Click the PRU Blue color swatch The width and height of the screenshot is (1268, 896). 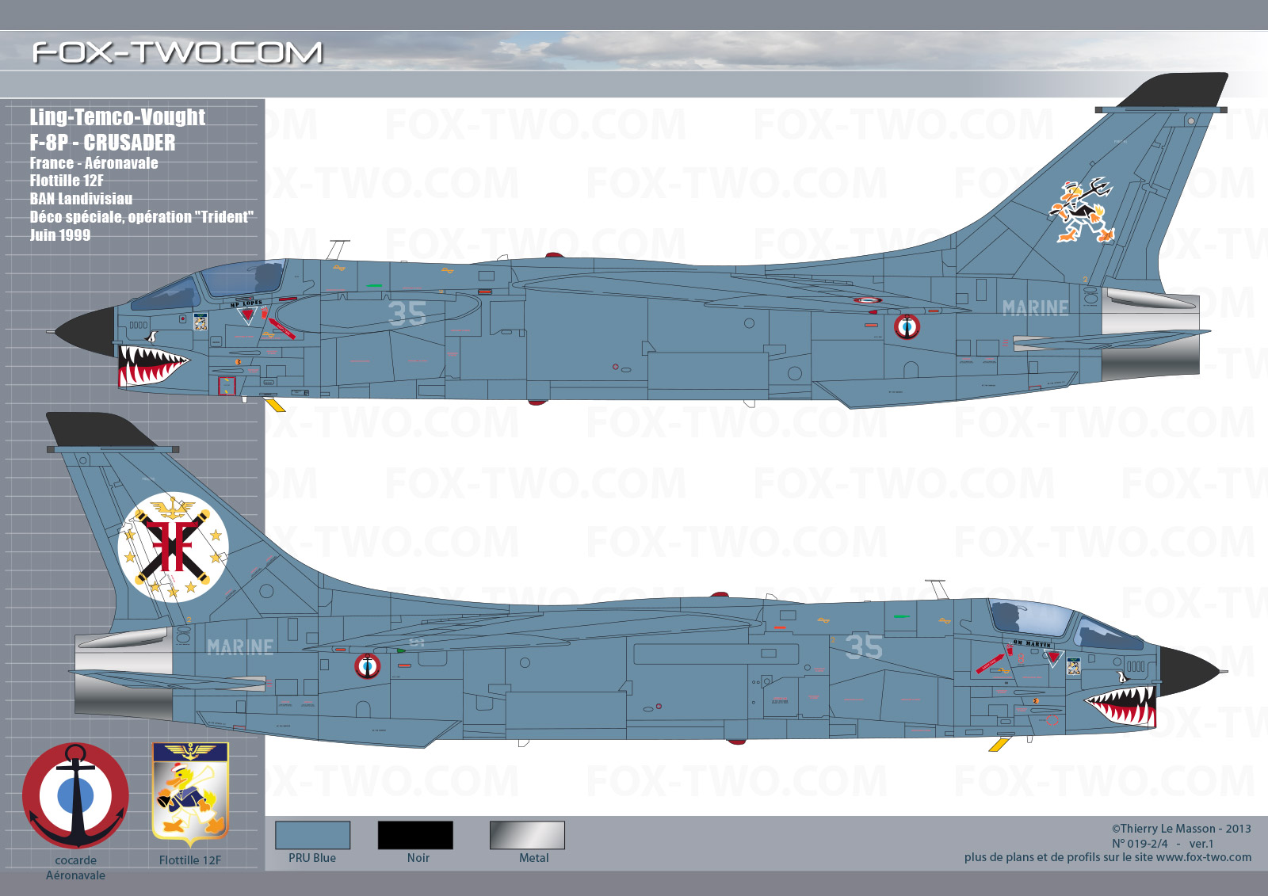pyautogui.click(x=312, y=835)
